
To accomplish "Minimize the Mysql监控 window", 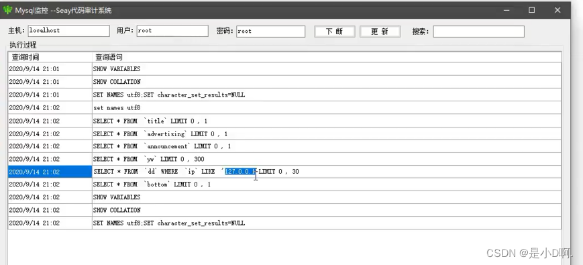I will pos(507,11).
